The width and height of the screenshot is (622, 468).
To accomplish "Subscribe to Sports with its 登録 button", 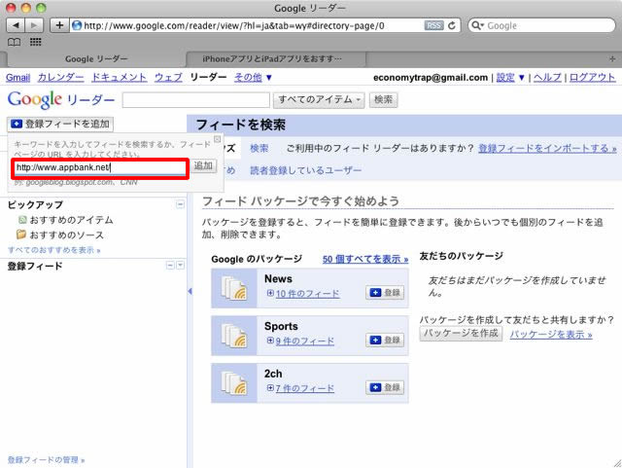I will click(385, 340).
